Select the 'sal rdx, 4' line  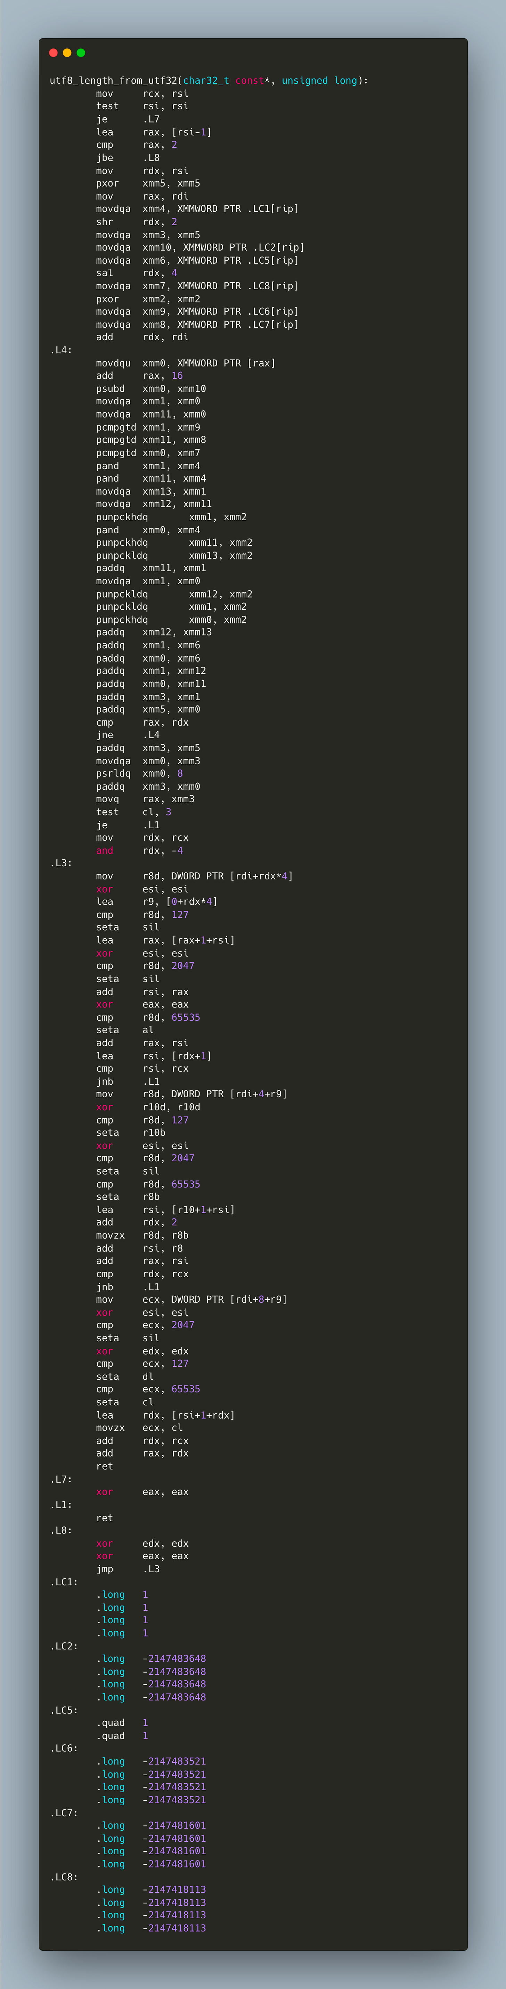[x=137, y=273]
